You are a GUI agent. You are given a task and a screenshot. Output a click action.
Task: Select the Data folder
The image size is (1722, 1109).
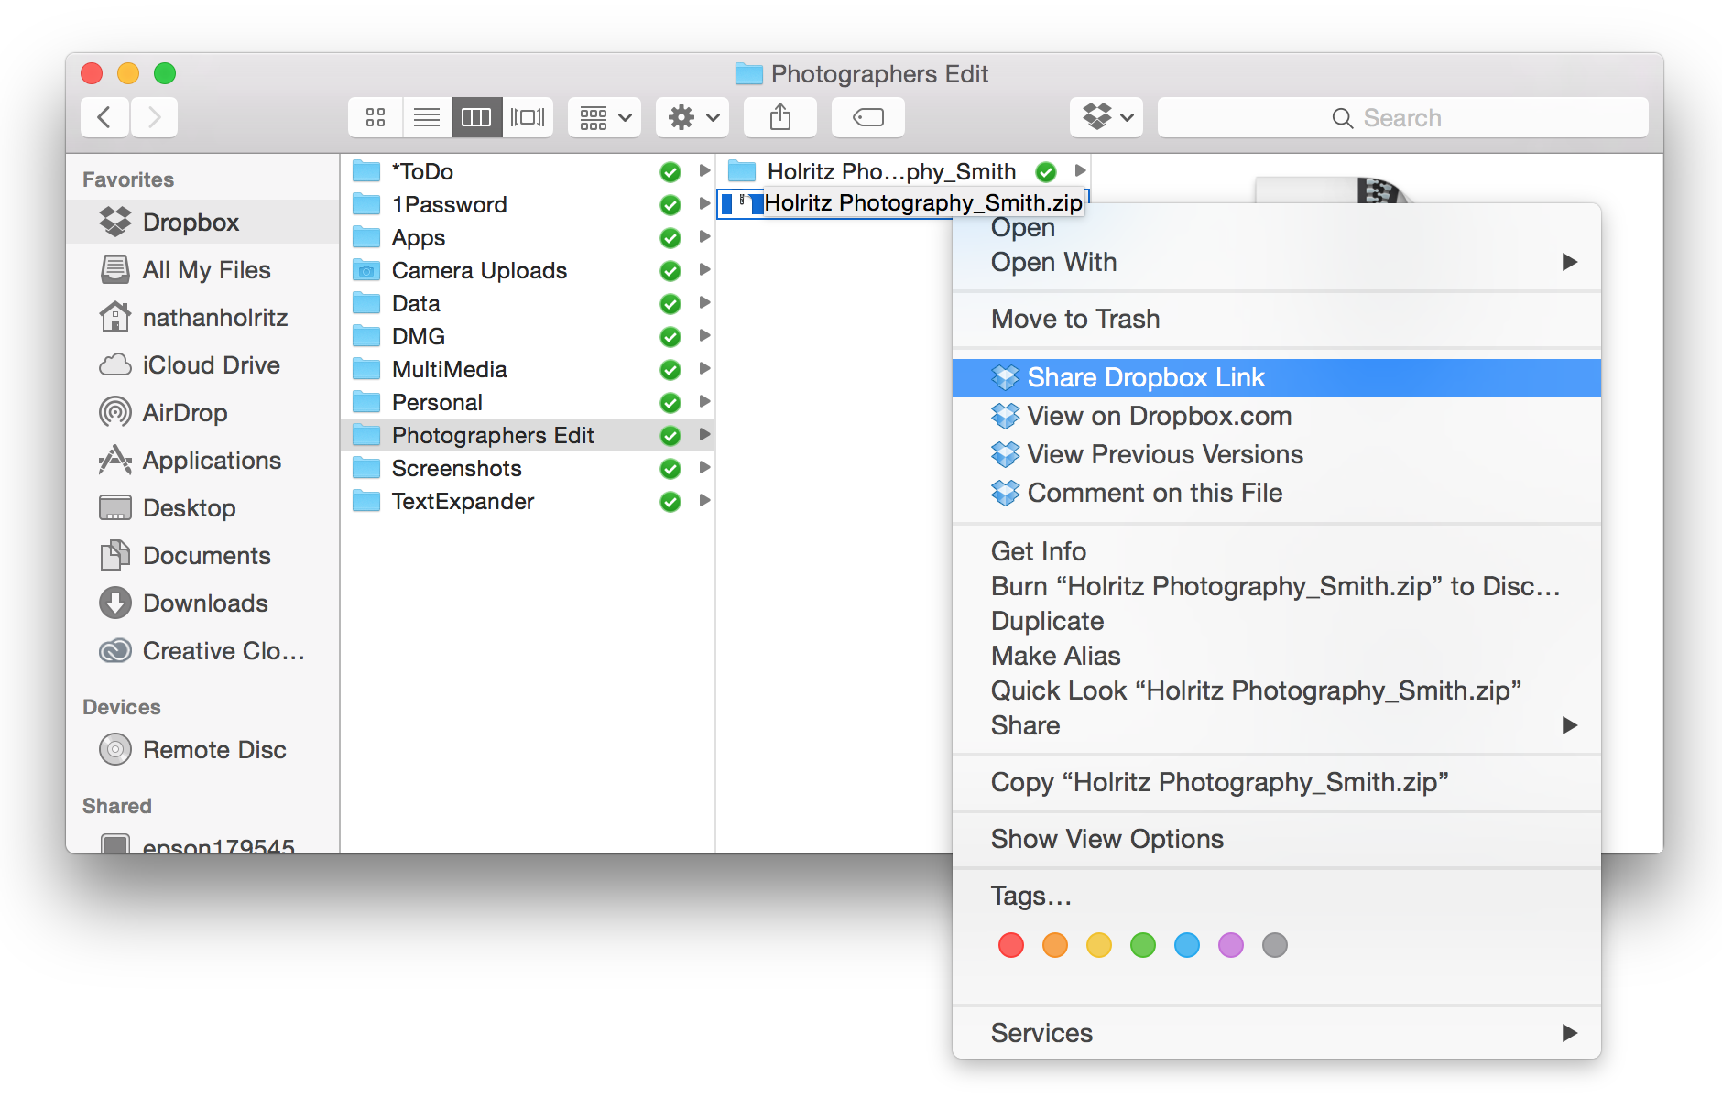(528, 303)
